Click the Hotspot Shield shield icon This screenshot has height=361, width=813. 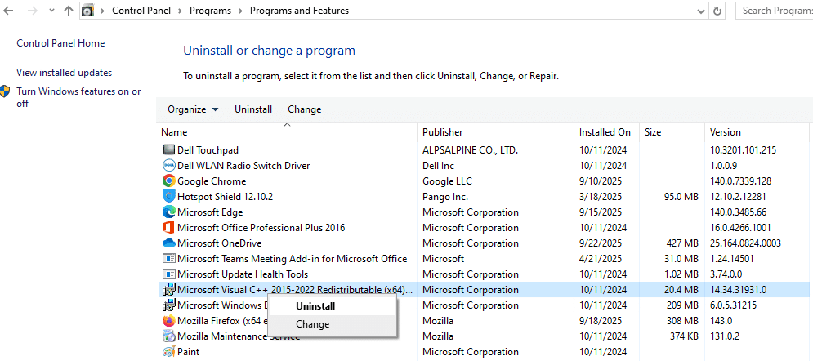click(x=169, y=197)
